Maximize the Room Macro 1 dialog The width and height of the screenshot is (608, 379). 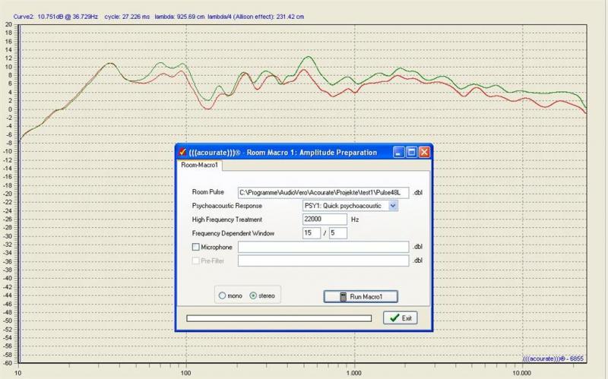pyautogui.click(x=411, y=153)
